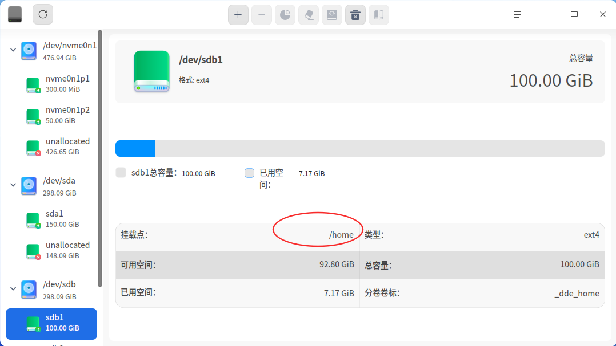
Task: Click the grey sdb1 total capacity legend swatch
Action: [121, 172]
